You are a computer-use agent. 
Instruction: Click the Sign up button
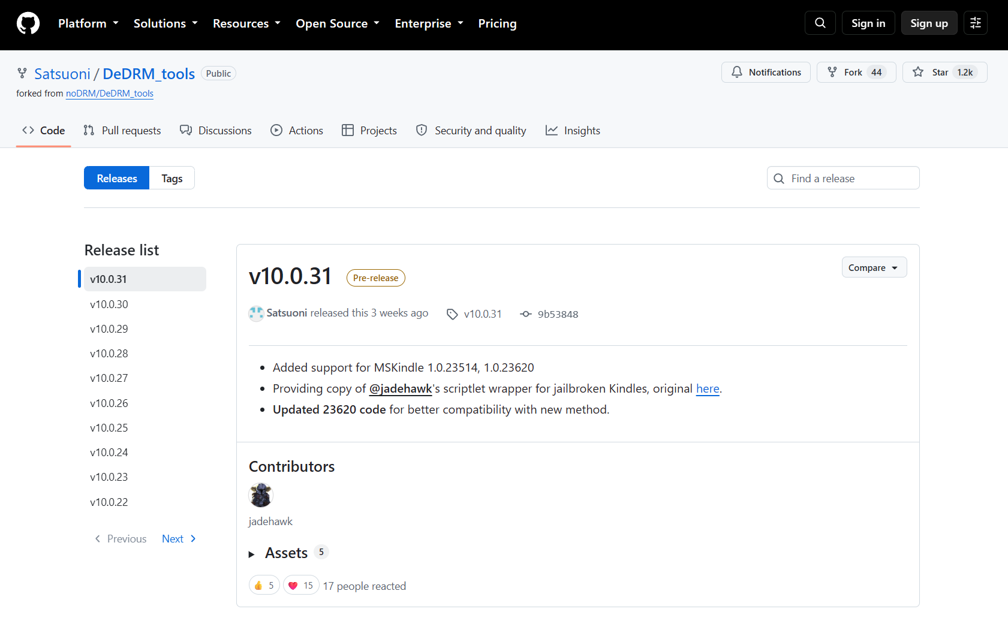point(929,23)
